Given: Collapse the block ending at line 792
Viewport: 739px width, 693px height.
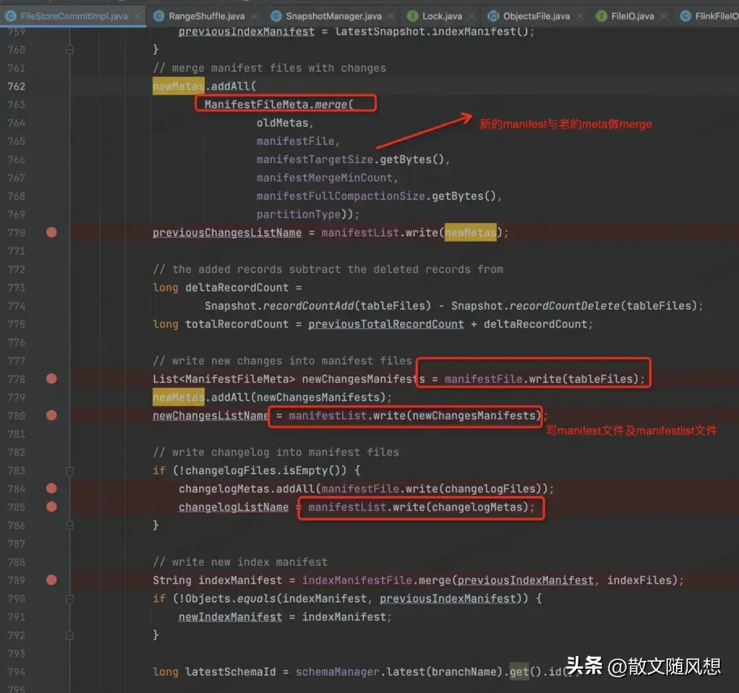Looking at the screenshot, I should (70, 635).
